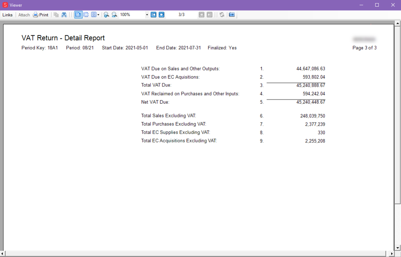
Task: Click the Attach toolbar item
Action: tap(24, 15)
